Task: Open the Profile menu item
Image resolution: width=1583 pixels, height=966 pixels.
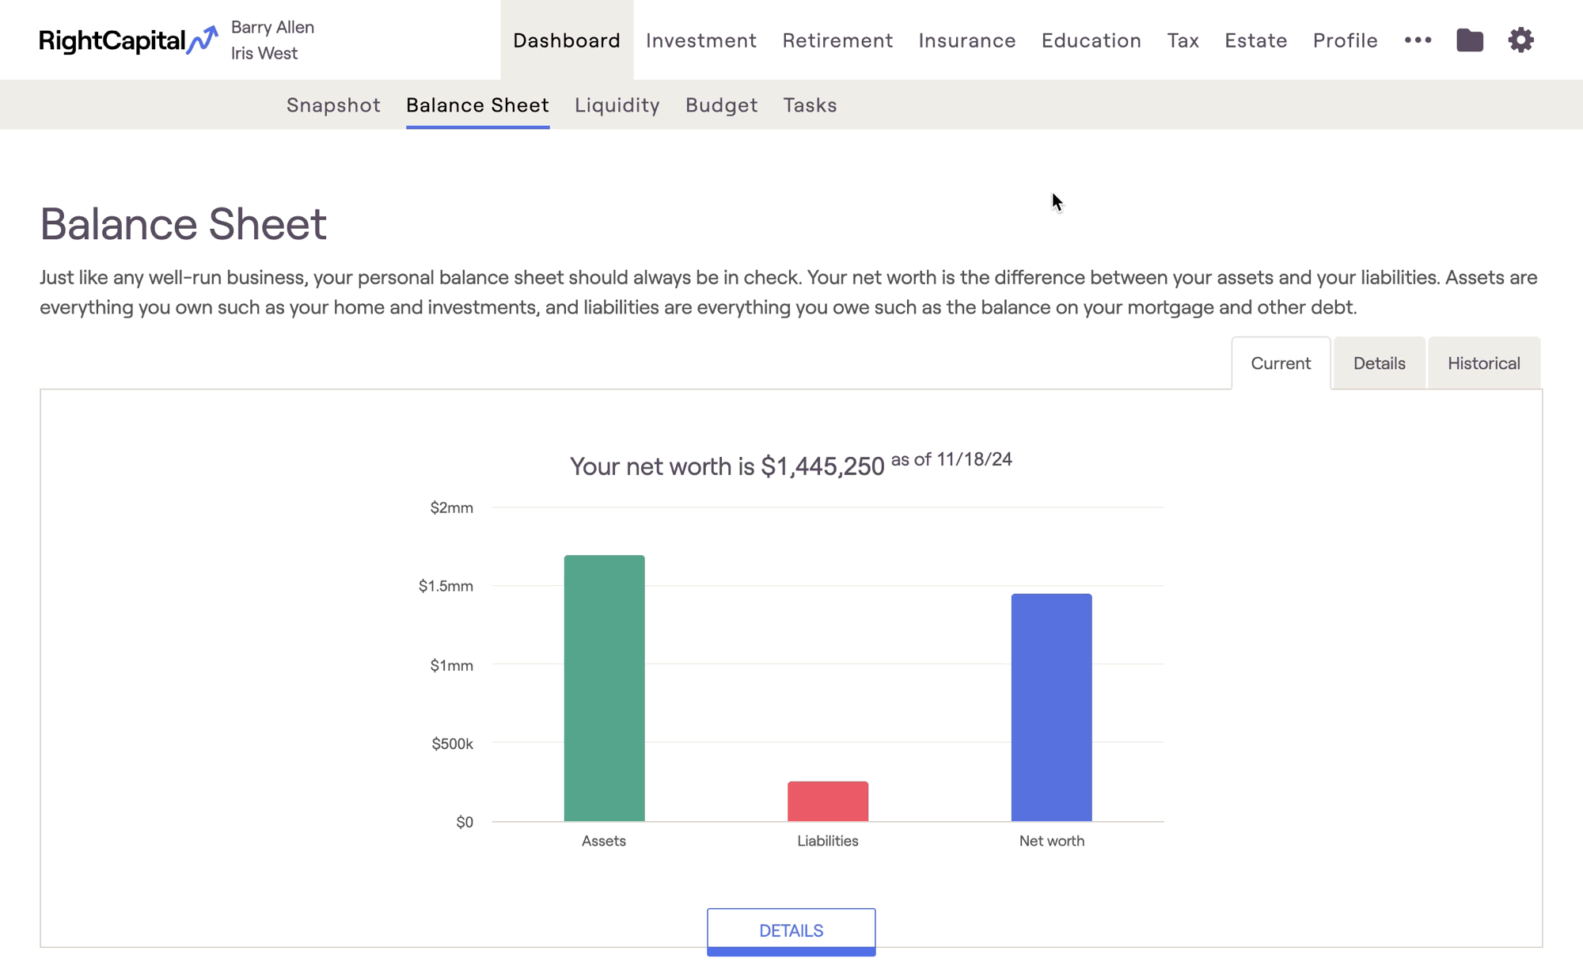Action: (1345, 40)
